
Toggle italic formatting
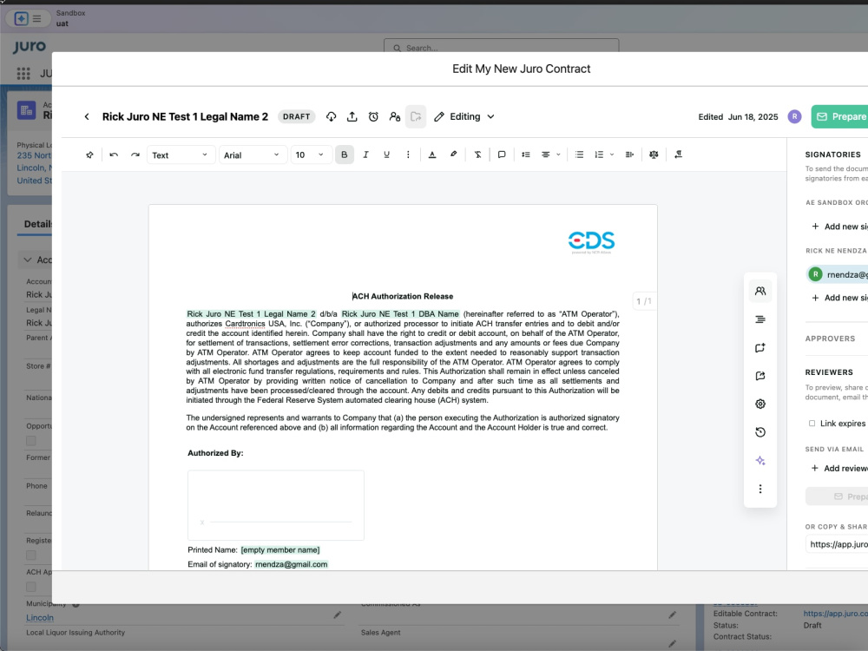coord(365,155)
